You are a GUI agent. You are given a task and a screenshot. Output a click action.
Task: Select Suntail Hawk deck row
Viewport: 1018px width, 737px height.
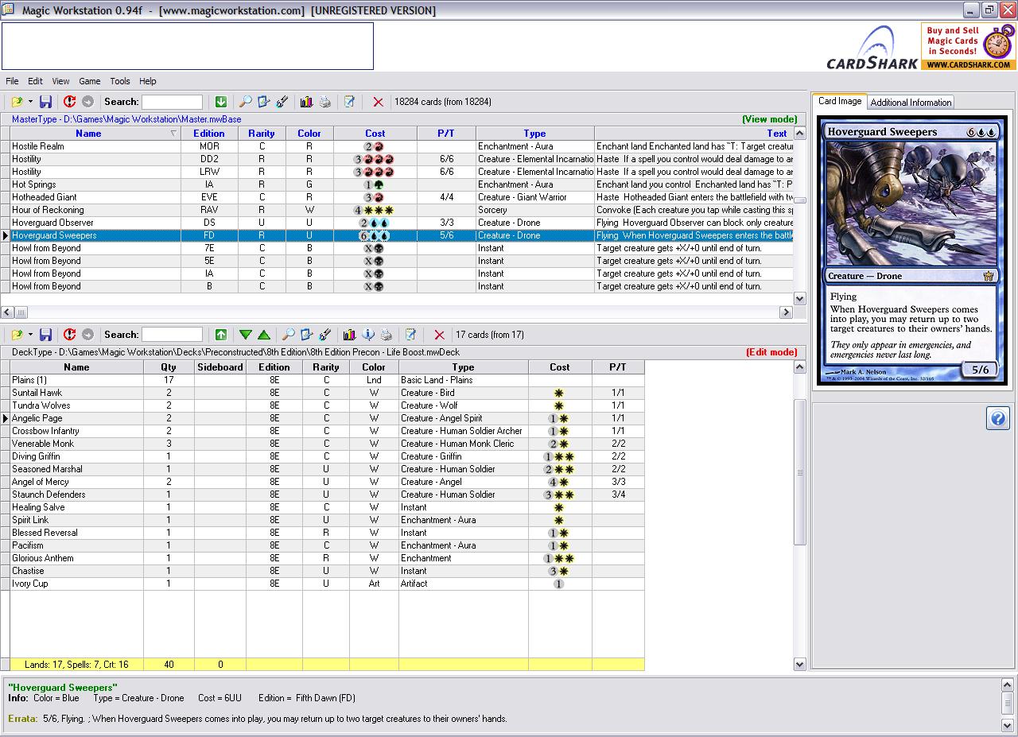pos(327,393)
